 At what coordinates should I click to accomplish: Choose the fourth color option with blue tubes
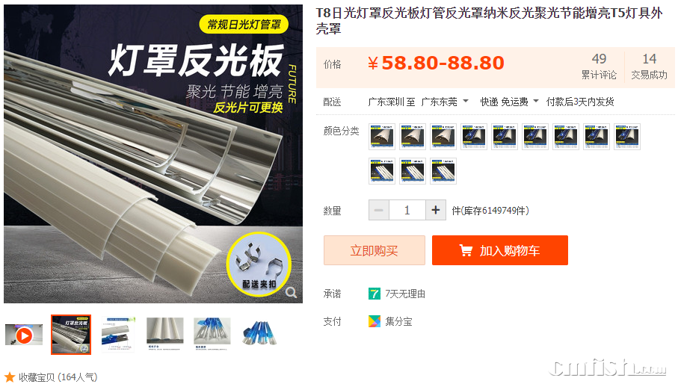(x=474, y=137)
